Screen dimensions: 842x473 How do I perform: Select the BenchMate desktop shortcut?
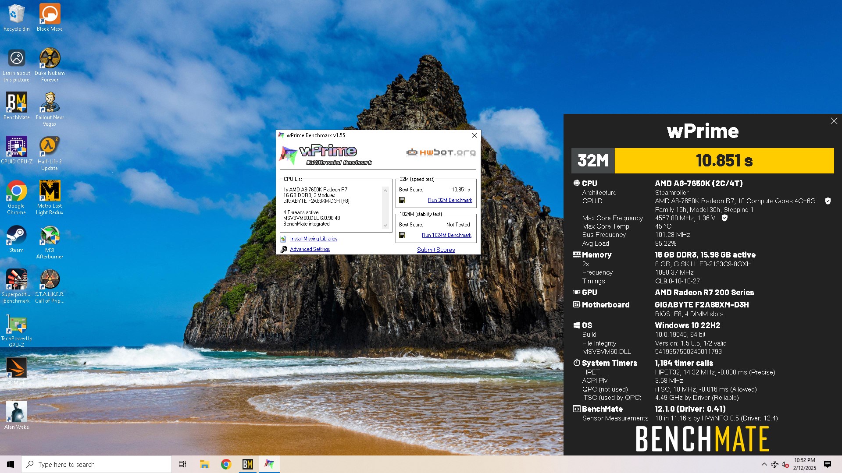tap(17, 106)
